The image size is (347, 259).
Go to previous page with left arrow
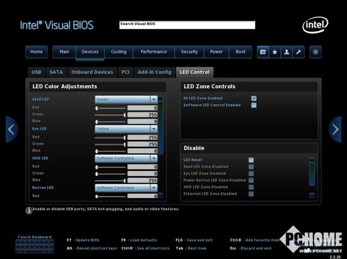pyautogui.click(x=11, y=129)
